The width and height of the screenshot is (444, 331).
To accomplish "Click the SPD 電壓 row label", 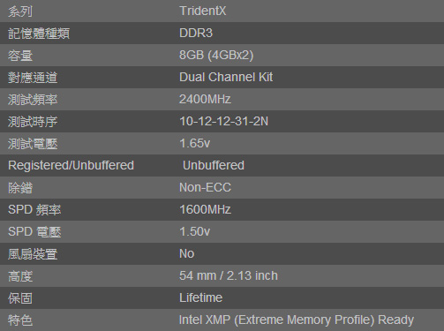I will [34, 232].
